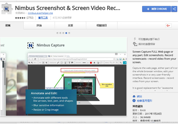
Task: Click the share icon button
Action: click(174, 9)
